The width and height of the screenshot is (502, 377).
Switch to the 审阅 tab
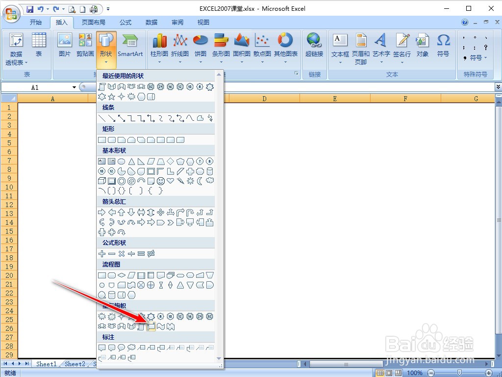(177, 23)
